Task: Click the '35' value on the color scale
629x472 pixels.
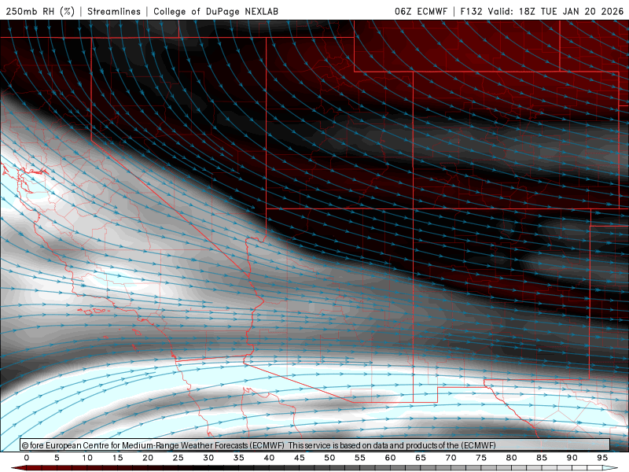Action: (x=239, y=458)
